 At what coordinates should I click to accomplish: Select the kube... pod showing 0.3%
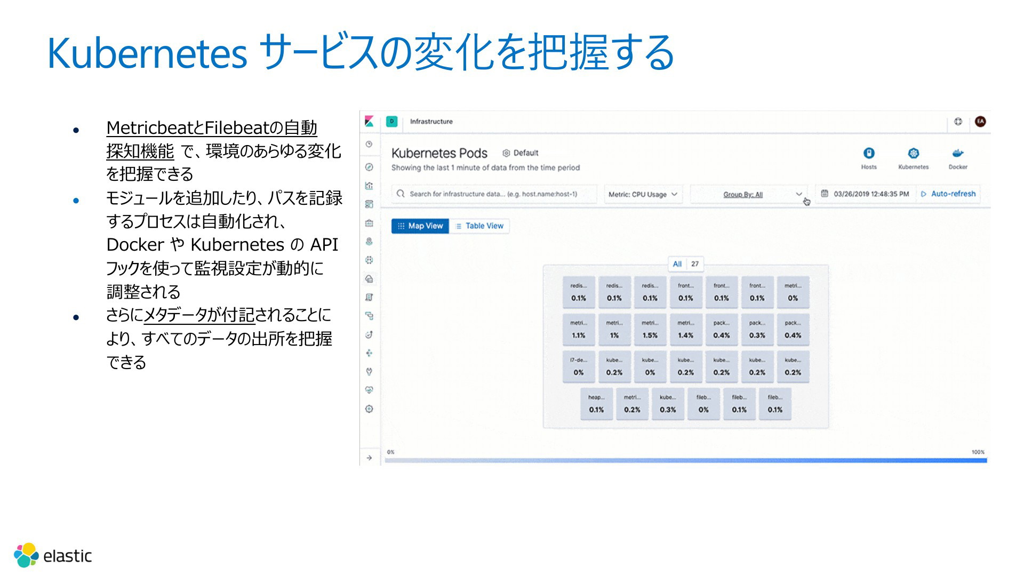tap(668, 404)
